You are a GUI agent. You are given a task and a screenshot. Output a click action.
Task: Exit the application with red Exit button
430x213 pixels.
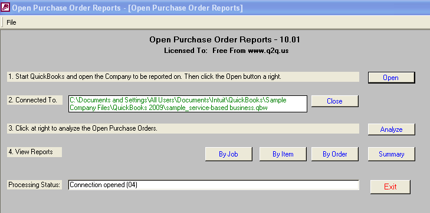click(390, 187)
